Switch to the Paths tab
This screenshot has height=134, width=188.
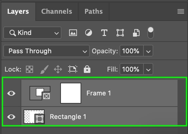pos(94,11)
